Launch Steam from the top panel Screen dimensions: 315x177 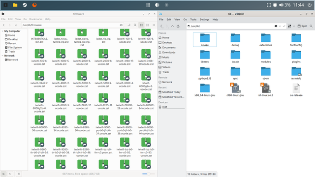[x=25, y=5]
